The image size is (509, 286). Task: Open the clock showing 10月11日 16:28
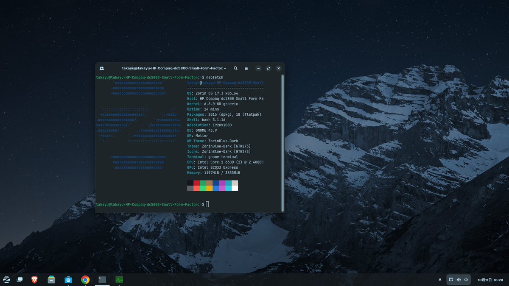tap(490, 280)
